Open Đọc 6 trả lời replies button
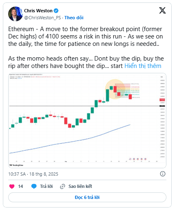The width and height of the screenshot is (175, 210). [x=87, y=197]
